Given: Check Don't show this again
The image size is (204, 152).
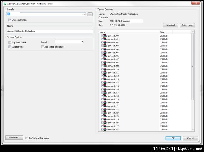Looking at the screenshot, I should point(27,138).
